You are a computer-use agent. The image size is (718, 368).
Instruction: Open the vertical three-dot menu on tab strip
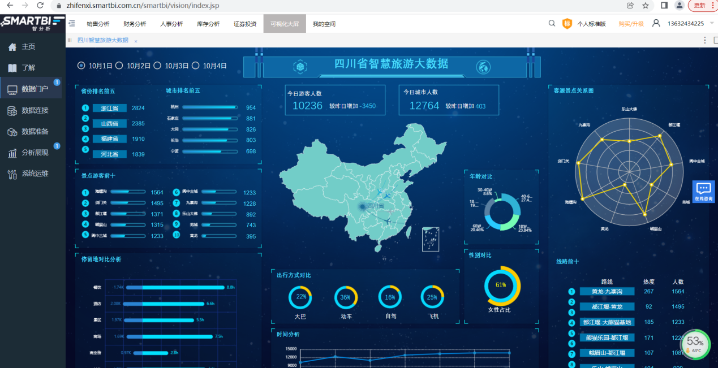click(x=704, y=40)
